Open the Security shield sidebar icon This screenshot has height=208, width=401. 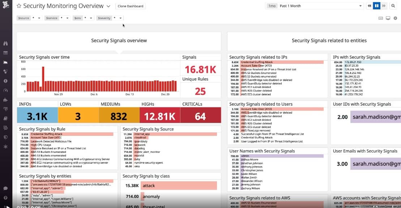[6, 137]
